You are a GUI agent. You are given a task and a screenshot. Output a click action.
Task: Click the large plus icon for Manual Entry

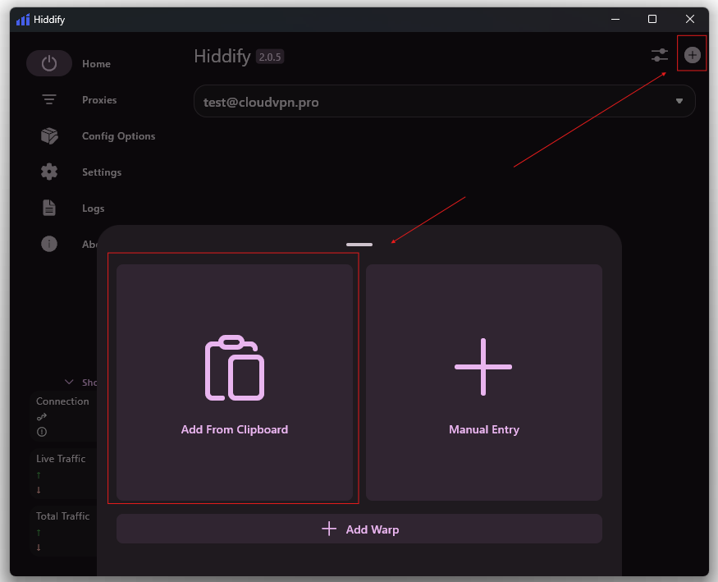pyautogui.click(x=483, y=367)
